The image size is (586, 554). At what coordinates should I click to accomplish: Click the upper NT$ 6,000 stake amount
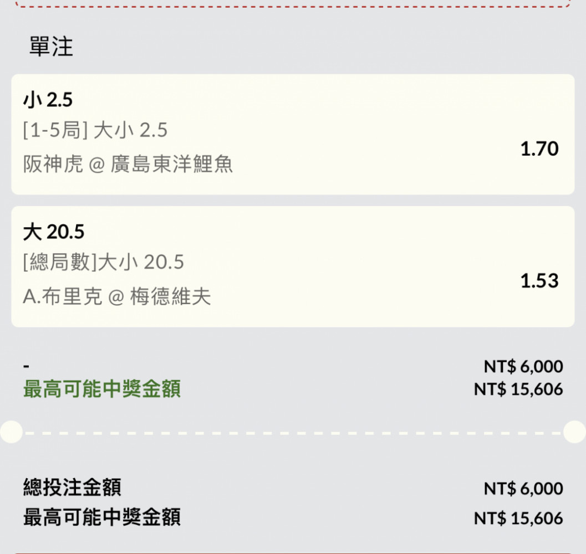pos(523,366)
